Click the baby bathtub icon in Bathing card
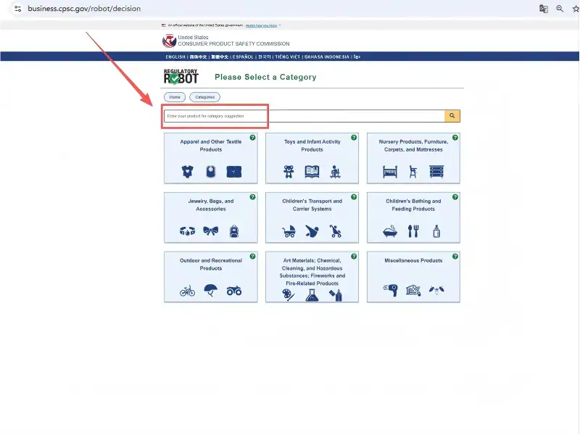Image resolution: width=580 pixels, height=435 pixels. tap(390, 231)
